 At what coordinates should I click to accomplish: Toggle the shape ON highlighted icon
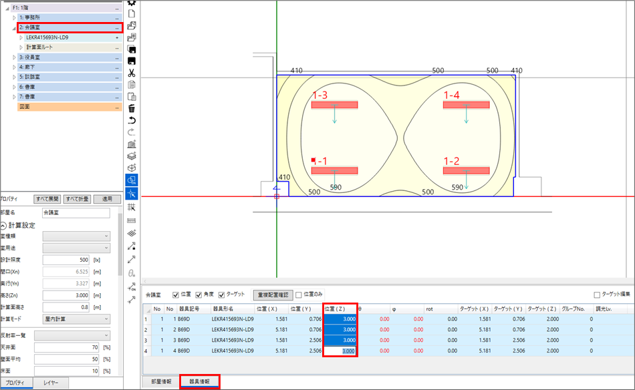click(132, 180)
